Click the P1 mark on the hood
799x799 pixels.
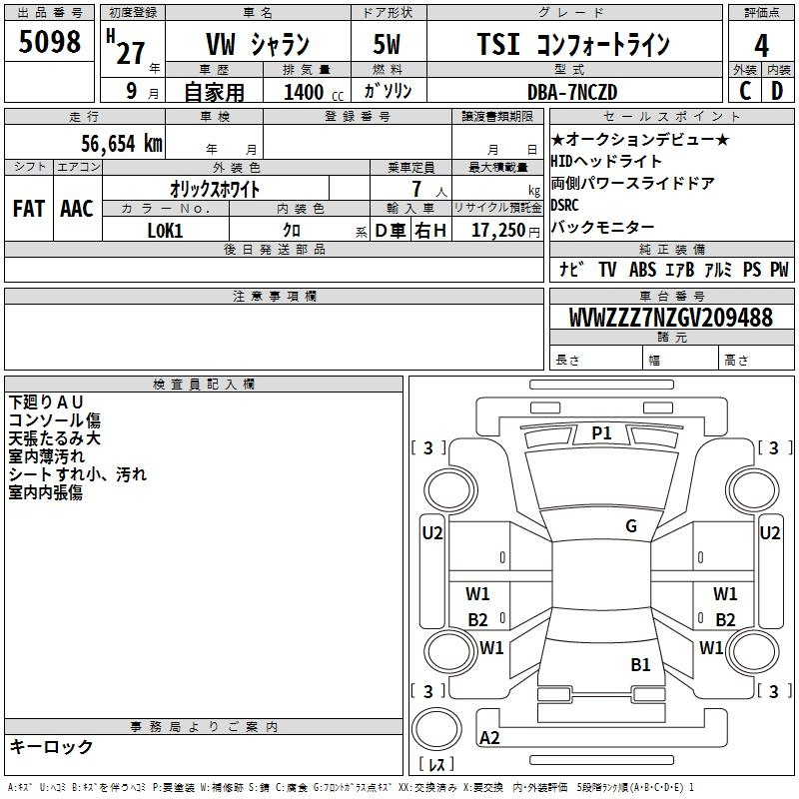(601, 432)
